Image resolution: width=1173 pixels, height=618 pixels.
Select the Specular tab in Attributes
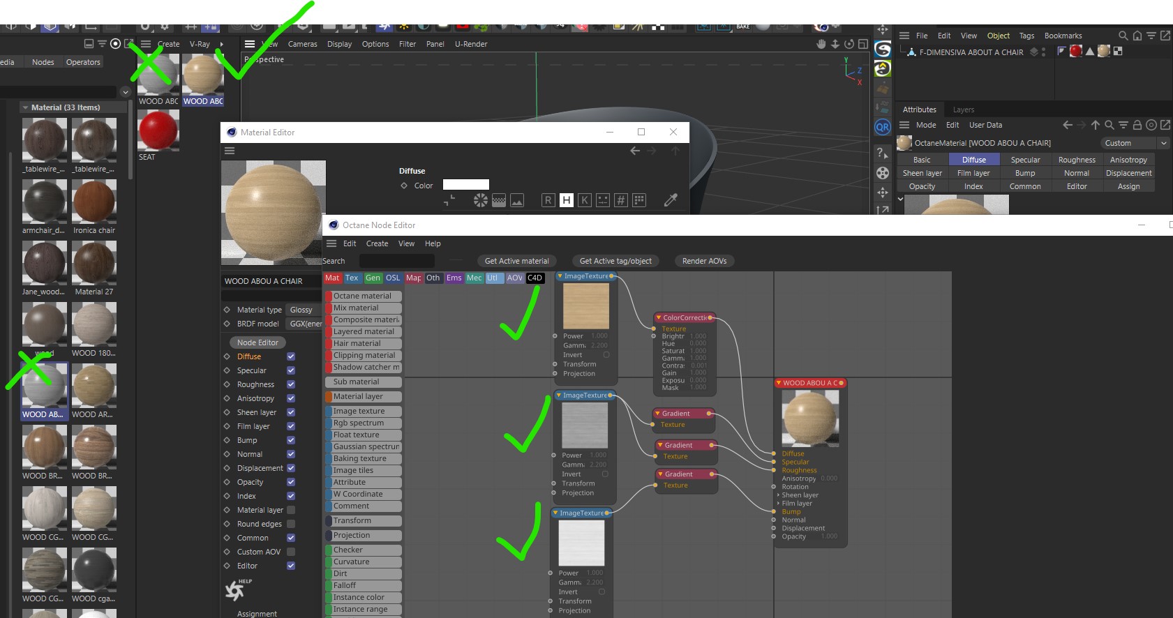1025,160
